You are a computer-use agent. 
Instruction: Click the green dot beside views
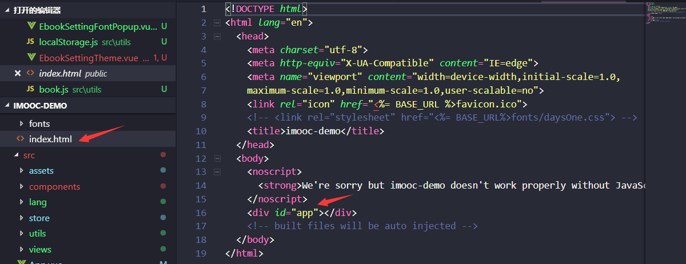click(x=163, y=249)
